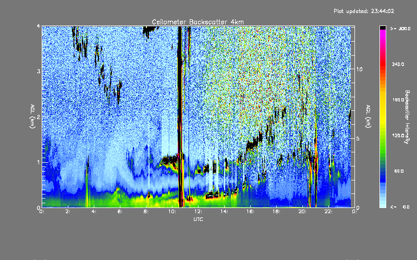
Task: Click the '4' tick on the km axis
Action: (x=39, y=26)
